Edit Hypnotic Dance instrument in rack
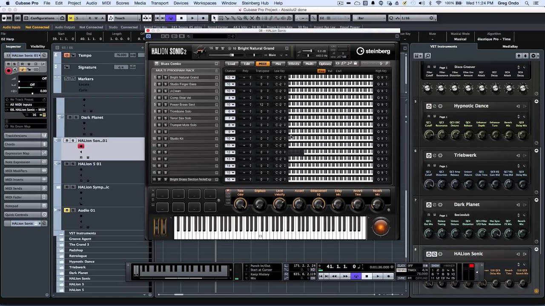 (434, 106)
